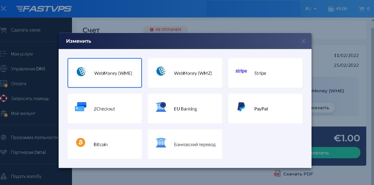Open Сделать заказ in sidebar

[26, 30]
